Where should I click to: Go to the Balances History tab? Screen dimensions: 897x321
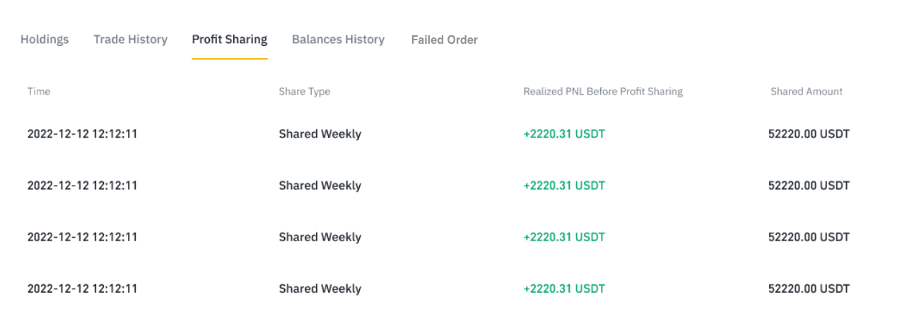click(x=338, y=40)
